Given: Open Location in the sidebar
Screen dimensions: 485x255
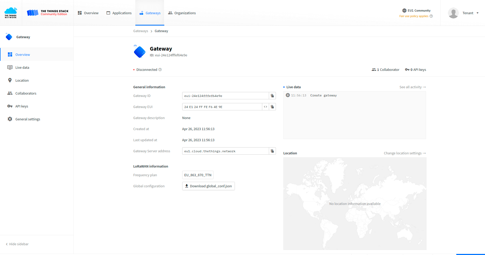Looking at the screenshot, I should tap(22, 81).
